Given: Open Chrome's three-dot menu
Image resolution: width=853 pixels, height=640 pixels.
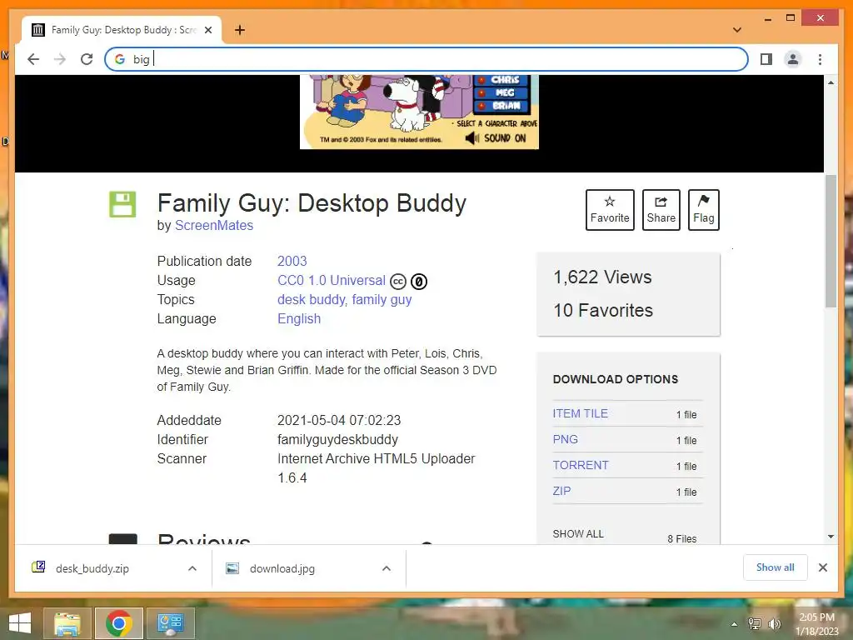Looking at the screenshot, I should pyautogui.click(x=820, y=59).
